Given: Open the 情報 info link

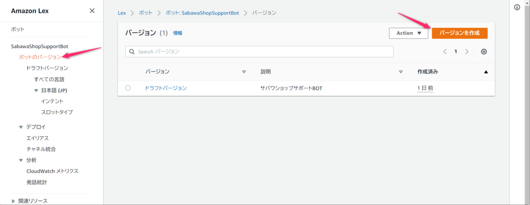Looking at the screenshot, I should coord(178,33).
